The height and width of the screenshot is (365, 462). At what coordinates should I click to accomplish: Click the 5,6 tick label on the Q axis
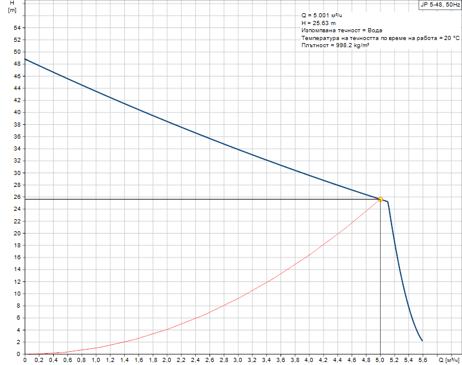422,360
